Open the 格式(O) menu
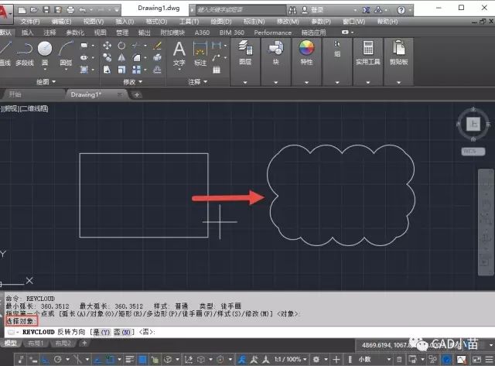Image resolution: width=495 pixels, height=366 pixels. 159,22
